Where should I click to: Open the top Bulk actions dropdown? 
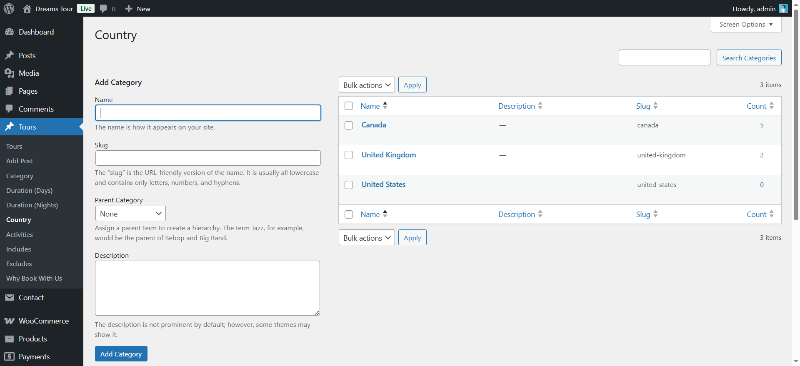(367, 85)
